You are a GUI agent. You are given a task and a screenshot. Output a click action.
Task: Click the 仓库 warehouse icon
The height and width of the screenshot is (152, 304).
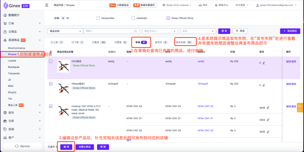5,121
